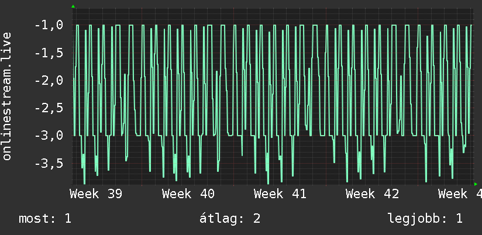Click the onlinestream.live vertical axis title
The width and height of the screenshot is (482, 235).
(6, 96)
